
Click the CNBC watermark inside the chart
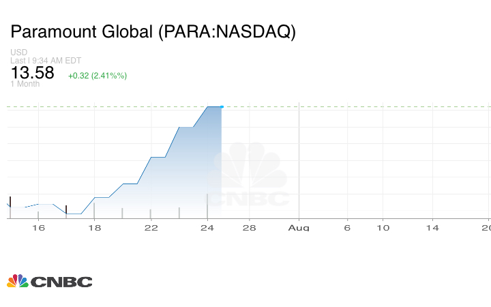click(249, 175)
